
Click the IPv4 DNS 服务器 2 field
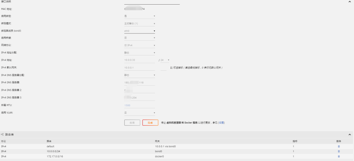point(139,90)
